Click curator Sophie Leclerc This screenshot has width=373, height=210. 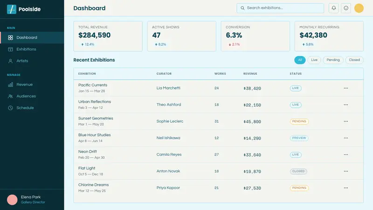[170, 121]
